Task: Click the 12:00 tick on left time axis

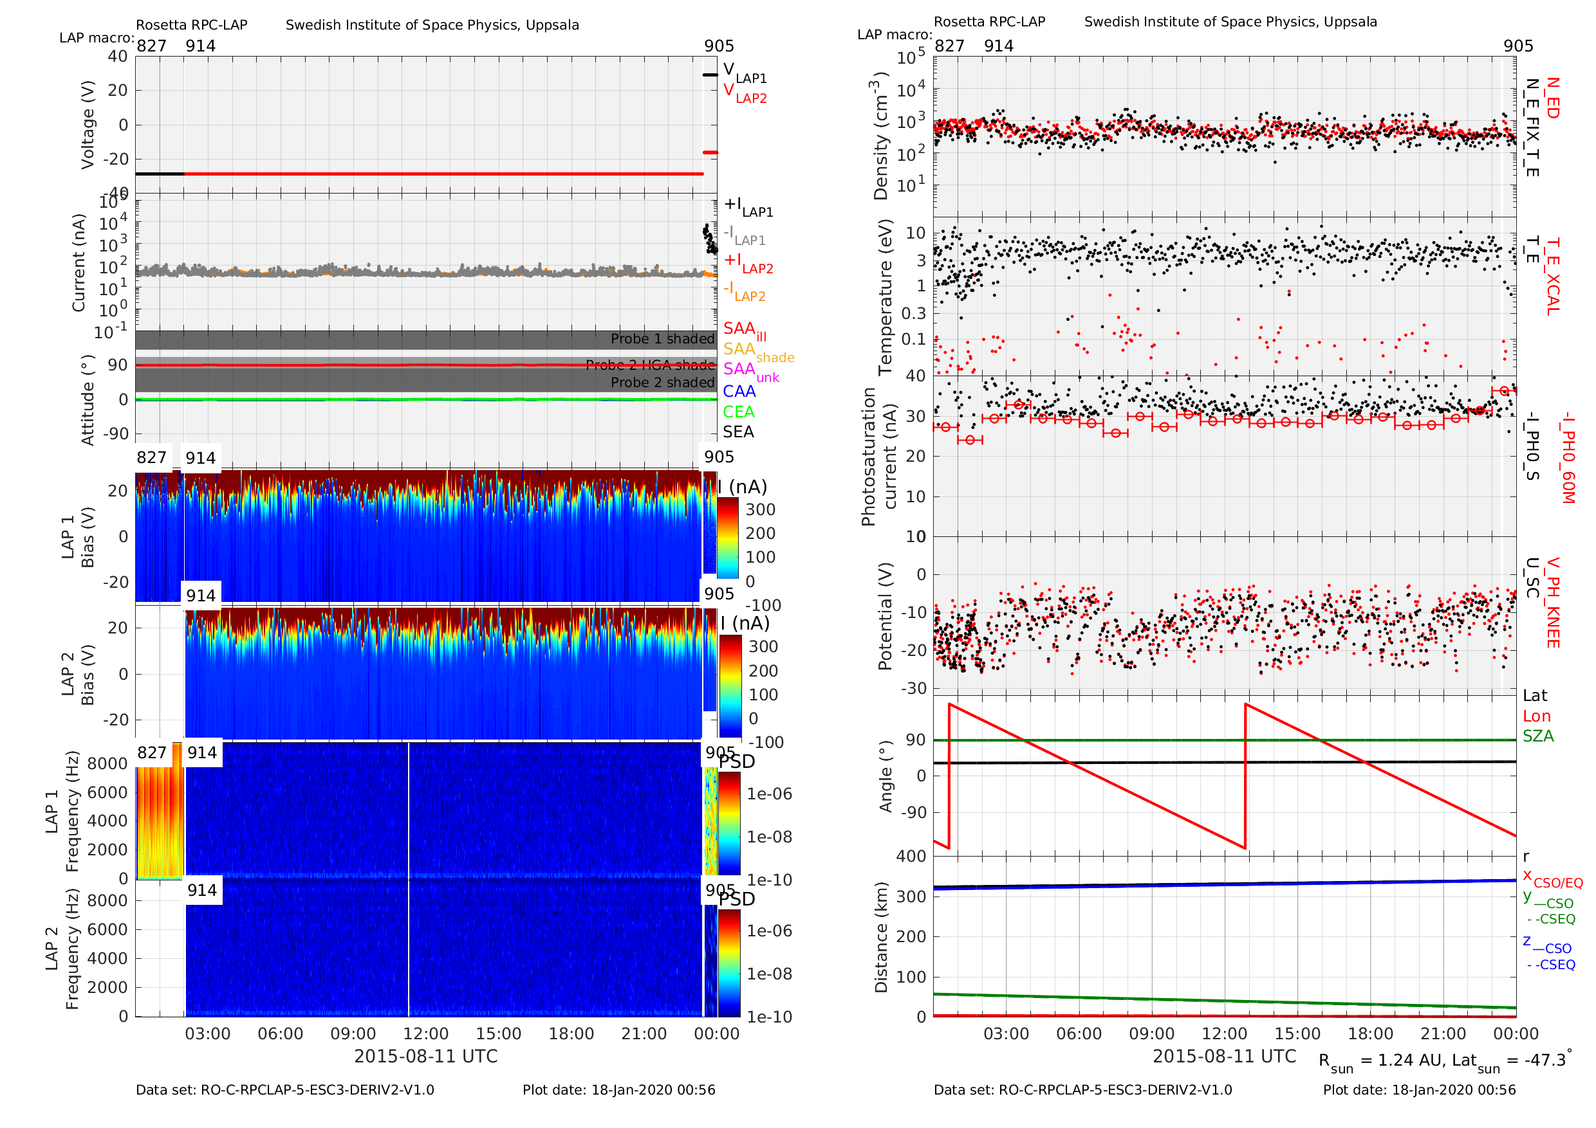Action: [x=426, y=1033]
